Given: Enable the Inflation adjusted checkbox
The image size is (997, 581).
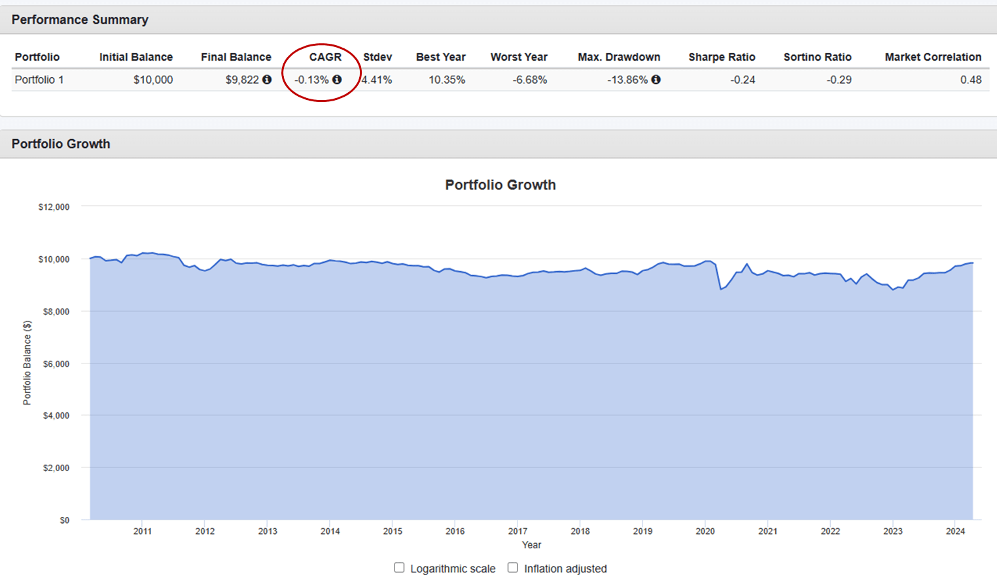Looking at the screenshot, I should pos(512,567).
